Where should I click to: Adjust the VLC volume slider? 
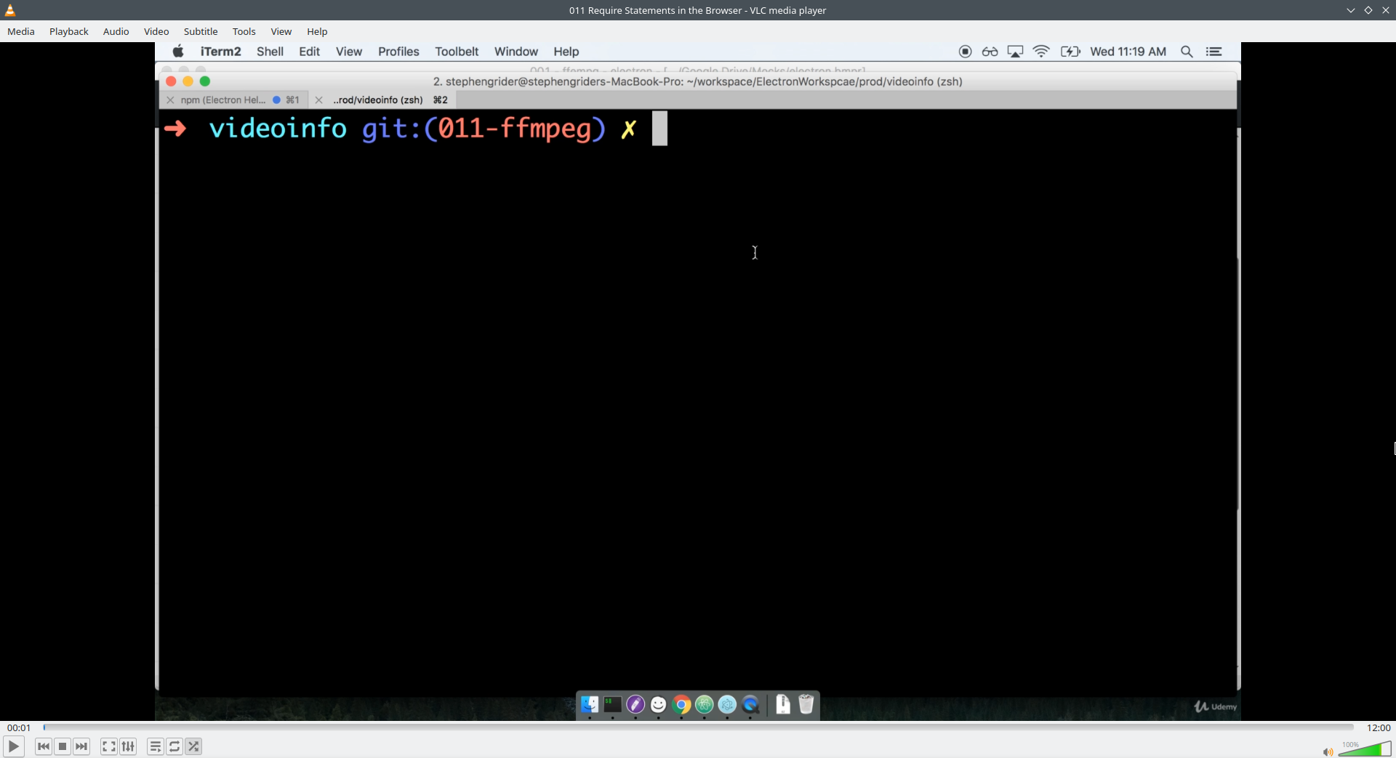(1365, 750)
